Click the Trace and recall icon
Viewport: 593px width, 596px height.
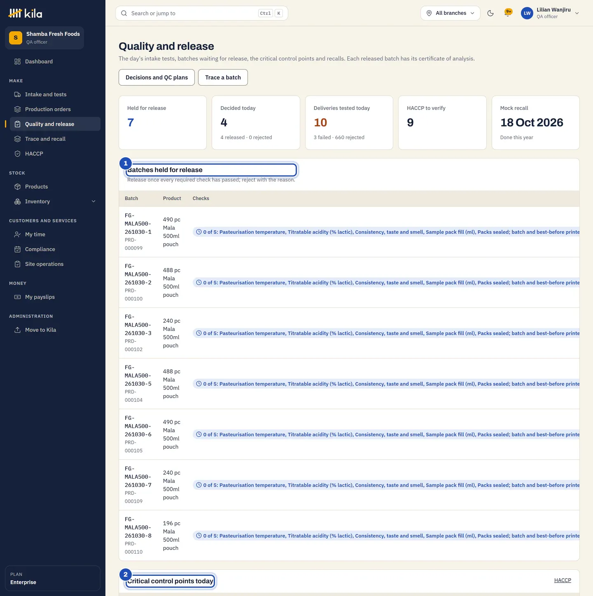[17, 139]
